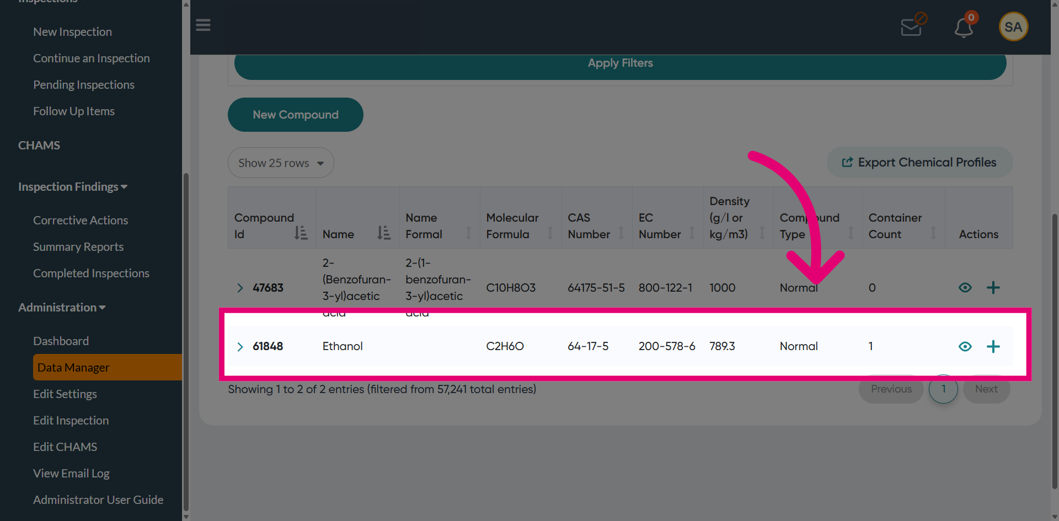
Task: Open Follow Up Items
Action: 74,111
